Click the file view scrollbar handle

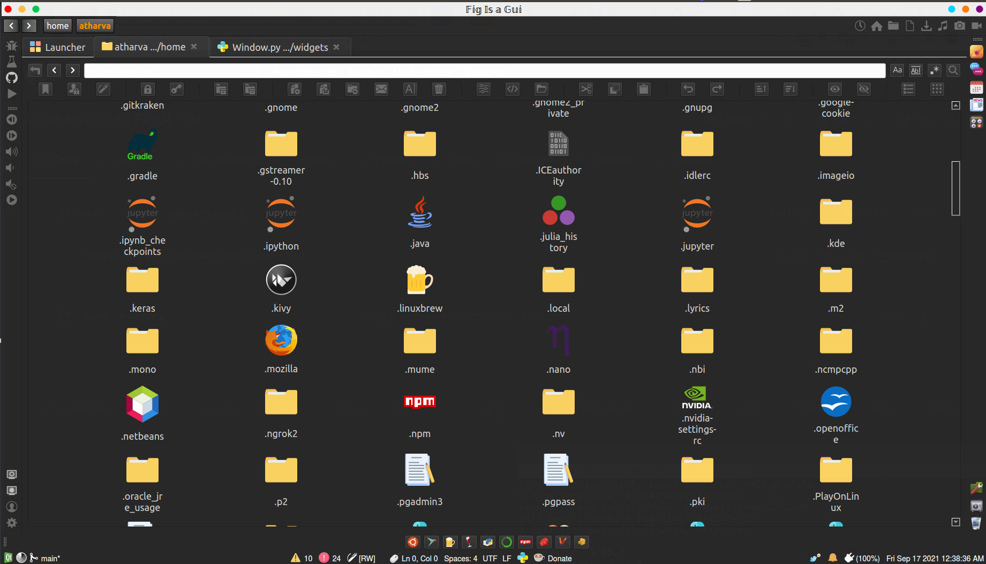tap(956, 188)
